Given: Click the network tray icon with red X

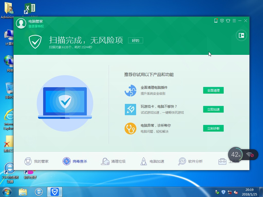Looking at the screenshot, I should click(230, 192).
